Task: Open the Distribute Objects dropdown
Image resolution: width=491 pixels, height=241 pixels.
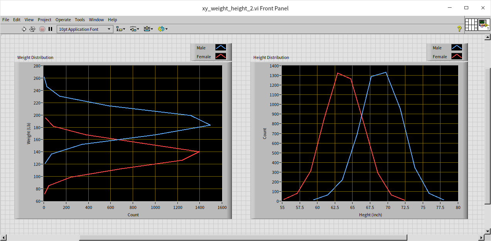Action: tap(134, 29)
